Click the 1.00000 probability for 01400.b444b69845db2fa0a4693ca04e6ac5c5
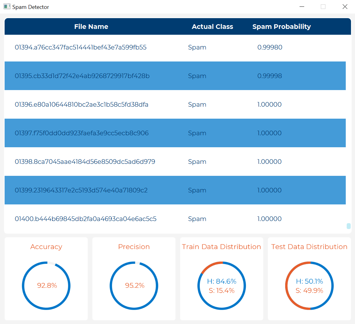Viewport: 355px width, 324px height. (269, 219)
